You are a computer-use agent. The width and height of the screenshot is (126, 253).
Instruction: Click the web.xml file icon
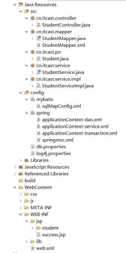tap(33, 248)
